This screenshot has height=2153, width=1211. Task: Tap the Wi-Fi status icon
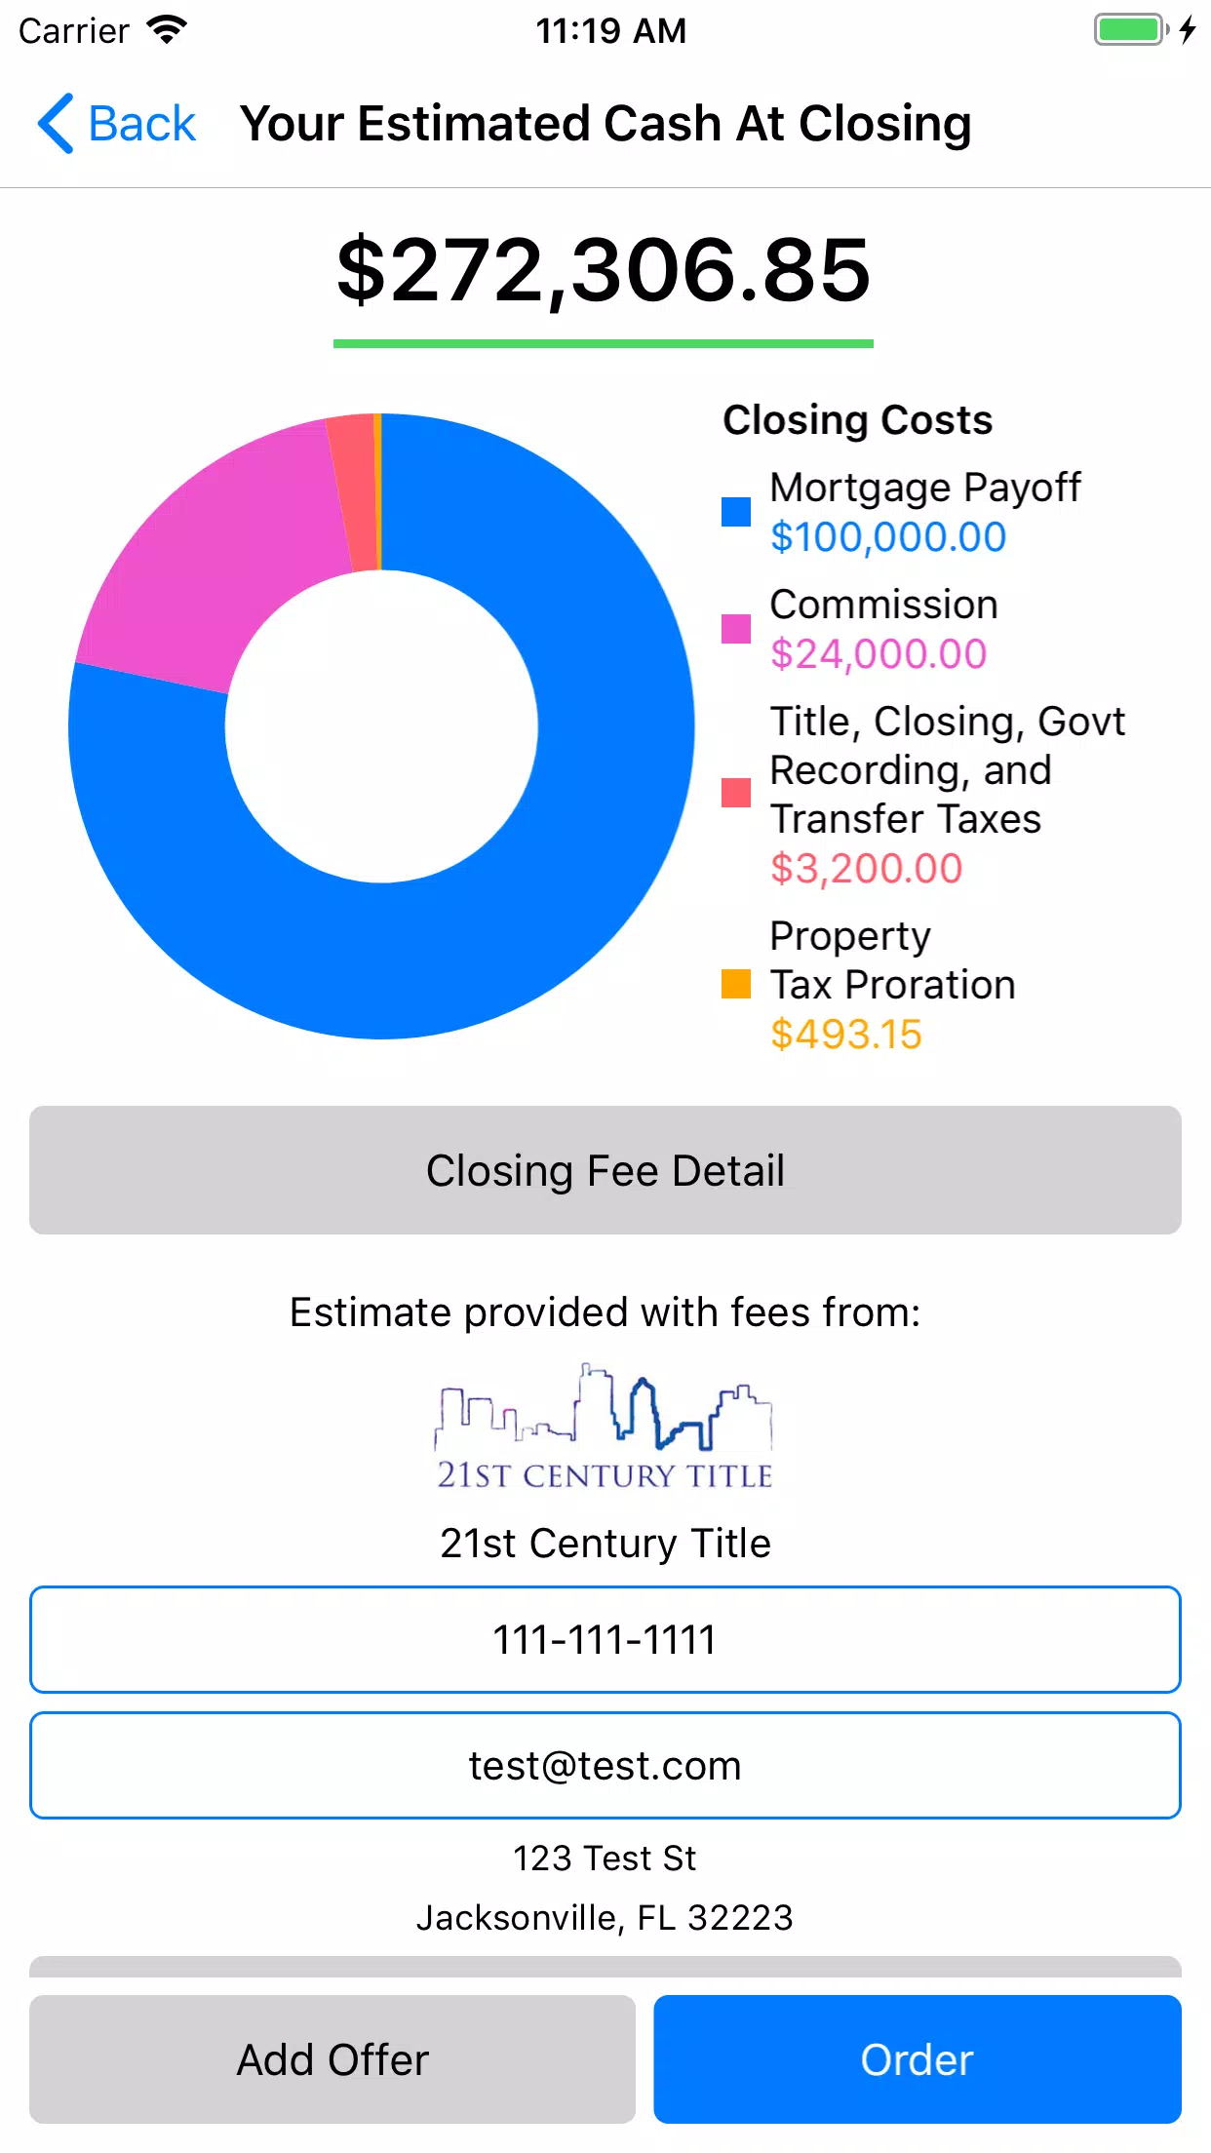coord(167,30)
